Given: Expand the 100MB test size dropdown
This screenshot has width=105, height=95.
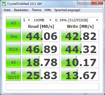Looking at the screenshot, I should pyautogui.click(x=42, y=20).
